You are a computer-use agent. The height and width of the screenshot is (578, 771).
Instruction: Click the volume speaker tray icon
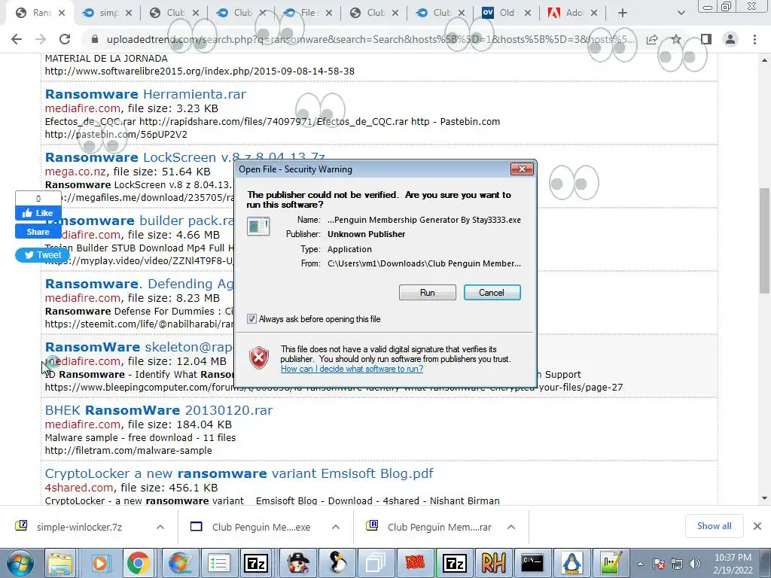[x=695, y=564]
